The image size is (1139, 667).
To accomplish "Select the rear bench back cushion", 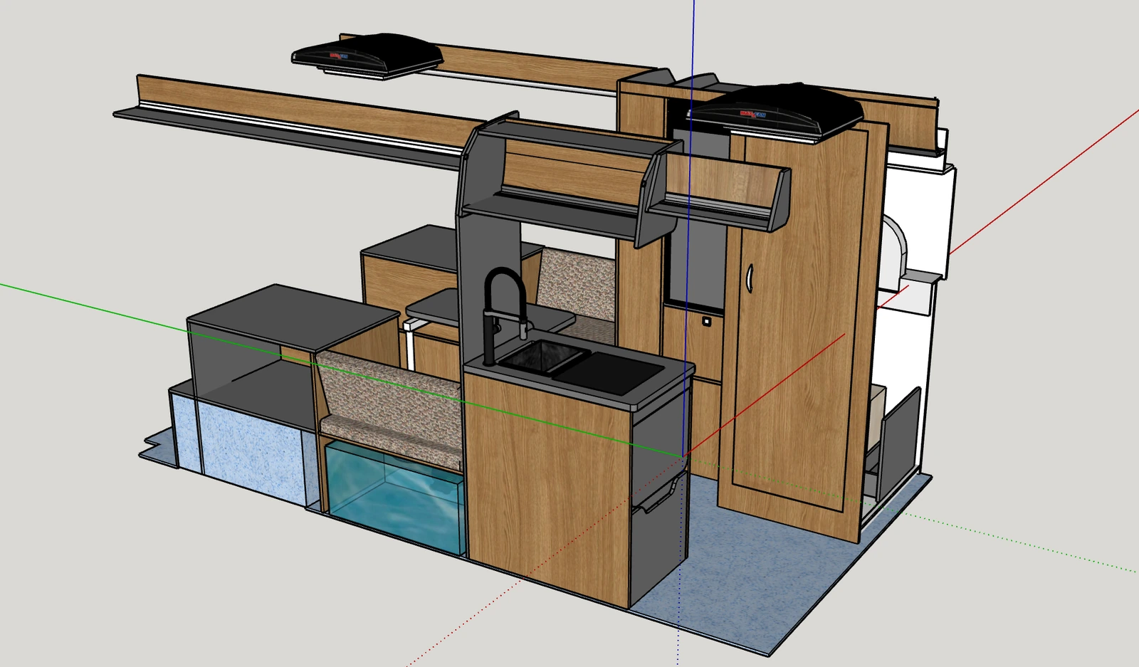I will point(577,283).
